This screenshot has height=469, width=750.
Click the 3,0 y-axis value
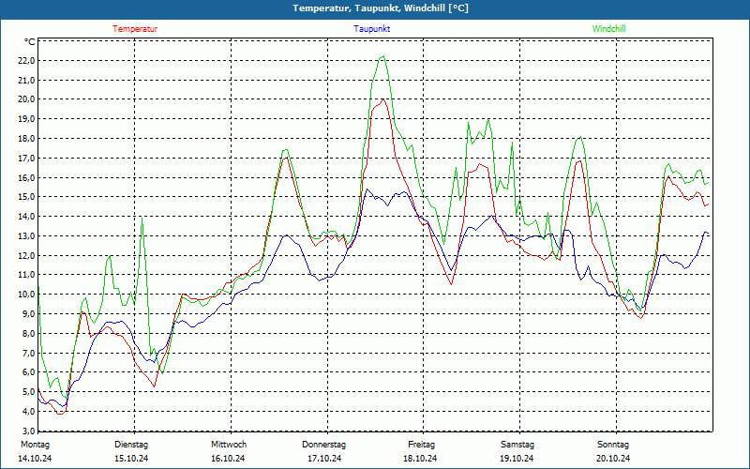pos(28,431)
